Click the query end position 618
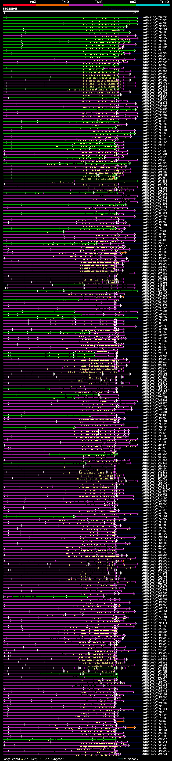Viewport: 172px width, 761px height. 135,13
